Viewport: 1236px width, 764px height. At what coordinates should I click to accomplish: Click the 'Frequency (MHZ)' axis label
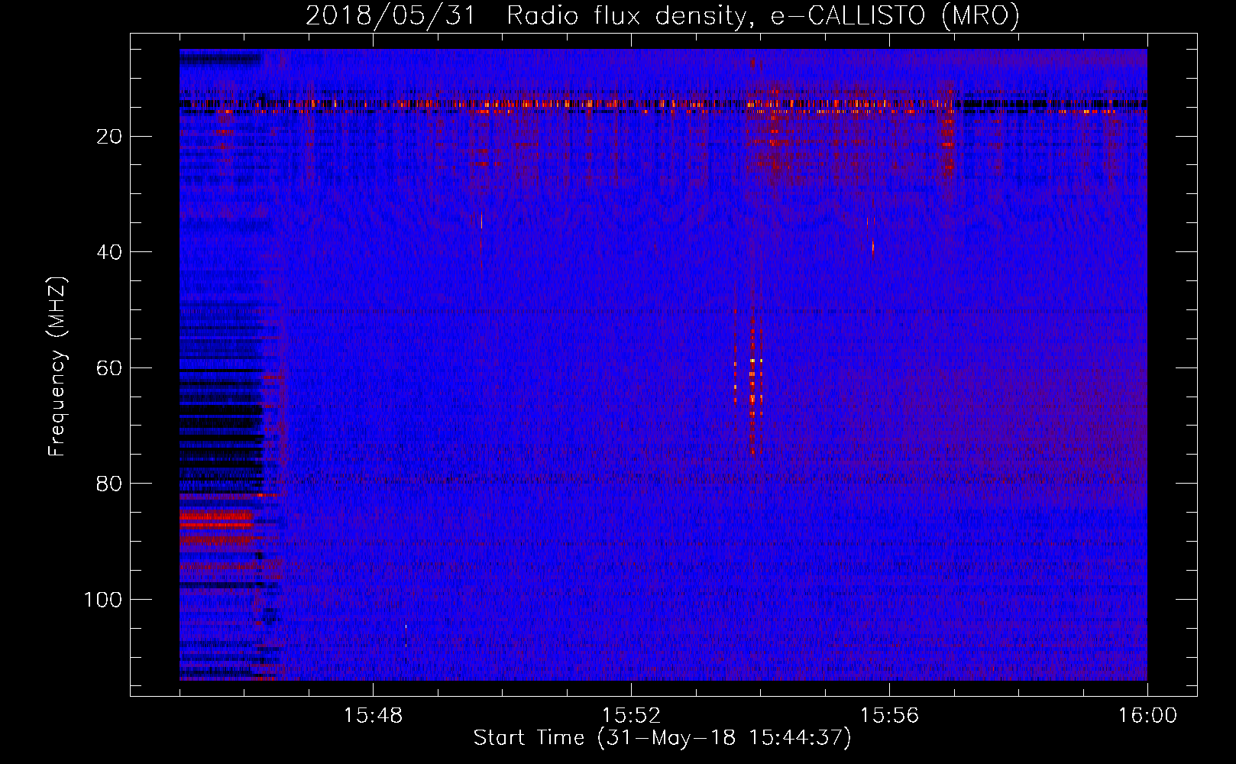(x=57, y=367)
